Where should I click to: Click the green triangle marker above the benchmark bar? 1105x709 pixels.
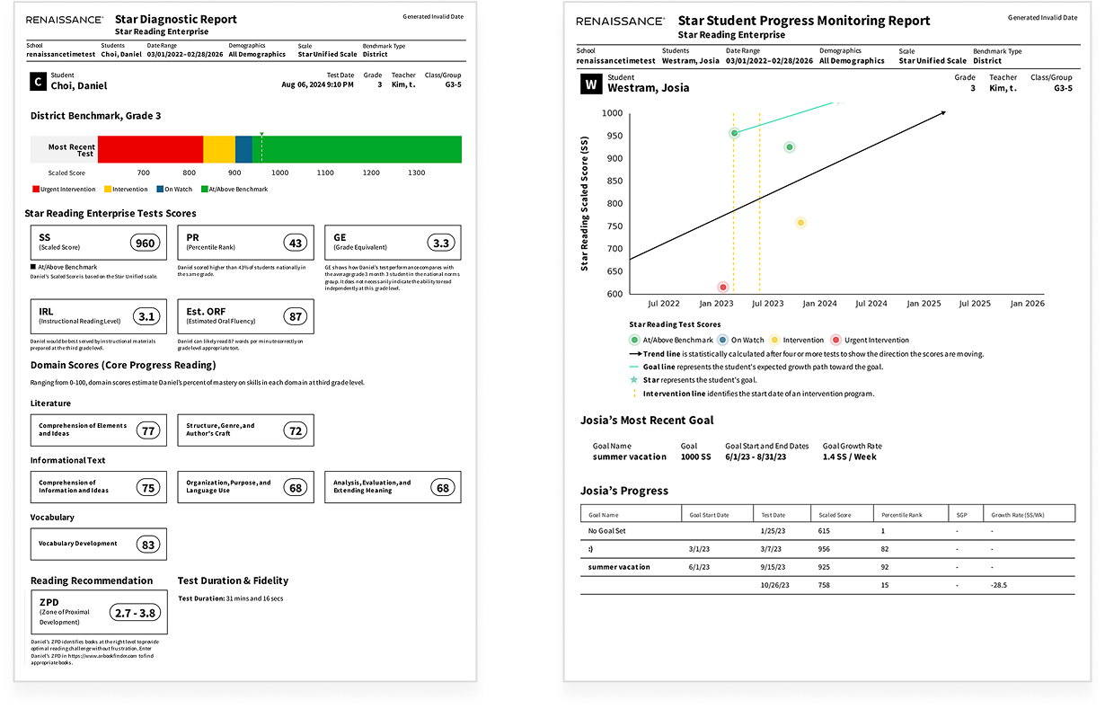coord(261,134)
